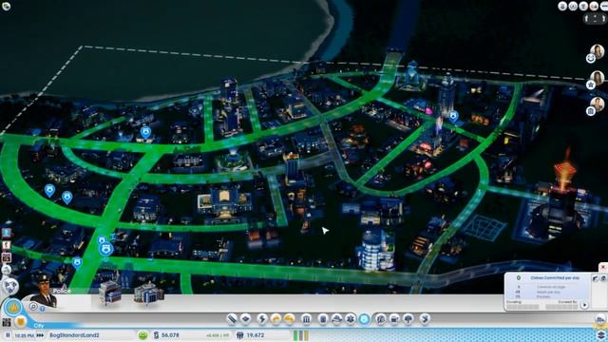608x342 pixels.
Task: Open the Government buildings menu
Action: 306,319
